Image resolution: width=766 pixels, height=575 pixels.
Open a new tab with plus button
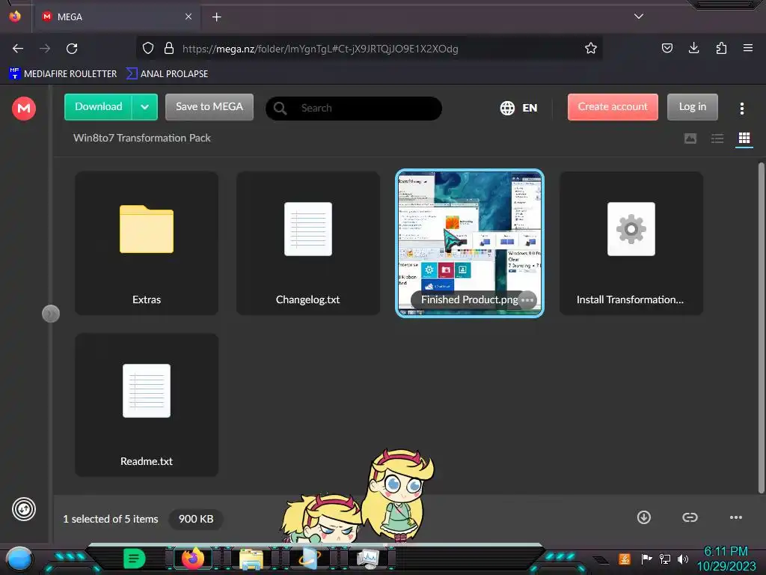[216, 17]
